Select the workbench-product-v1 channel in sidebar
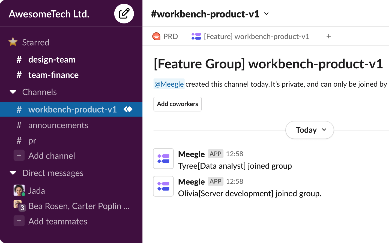Image resolution: width=389 pixels, height=243 pixels. point(71,109)
